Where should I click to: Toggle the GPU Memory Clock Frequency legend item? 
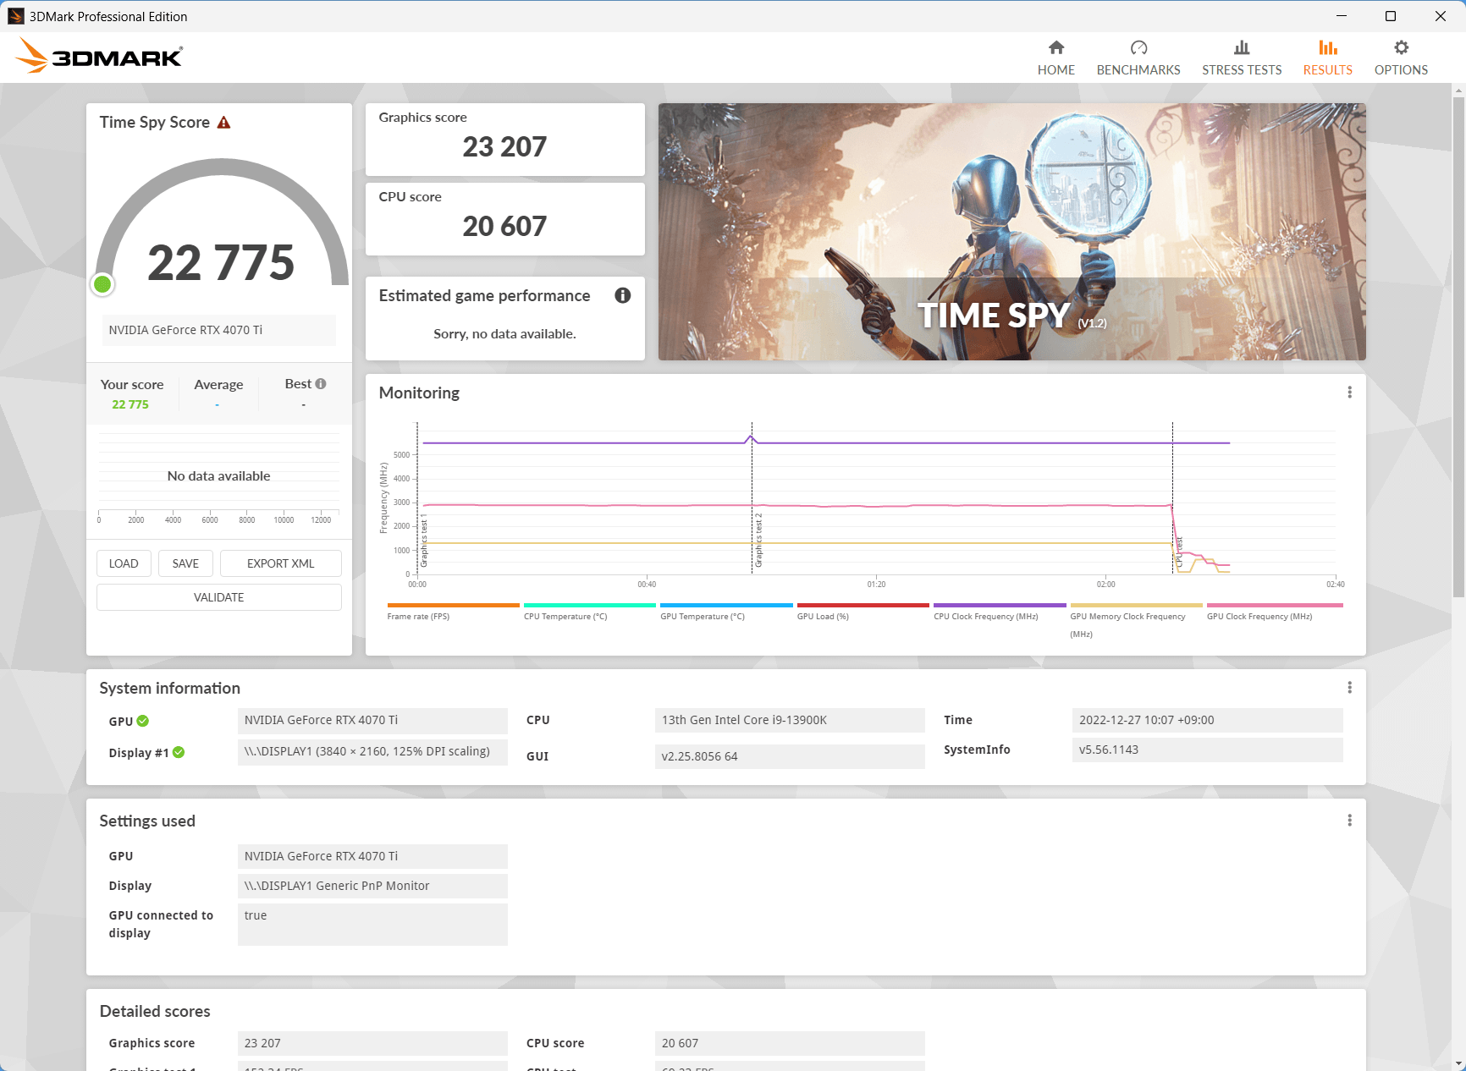[x=1136, y=621]
